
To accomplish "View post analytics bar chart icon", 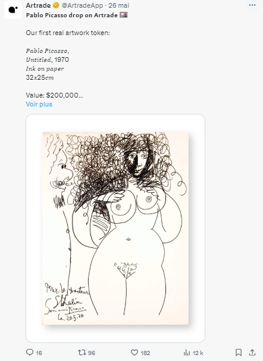I will [x=187, y=353].
